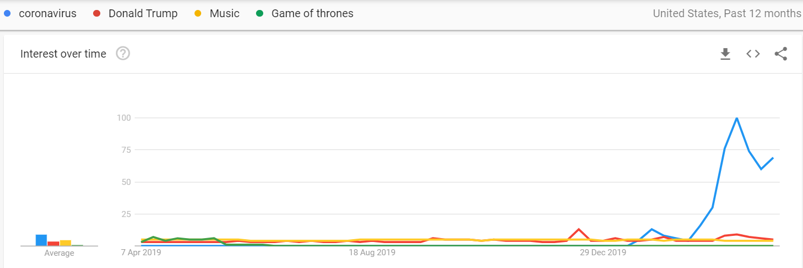The height and width of the screenshot is (268, 803).
Task: Click the 29 Dec 2019 axis label
Action: tap(603, 253)
